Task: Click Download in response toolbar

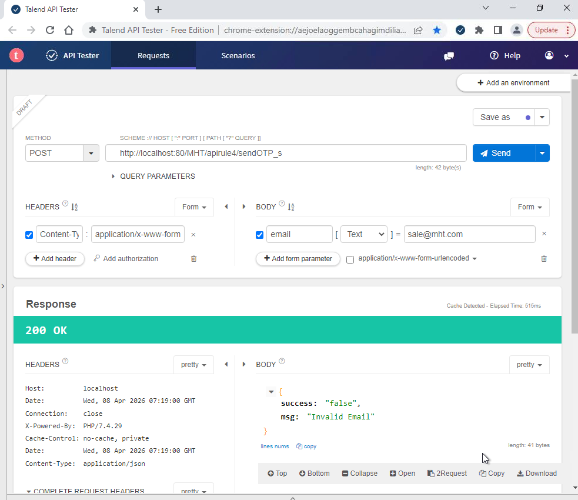Action: [537, 474]
